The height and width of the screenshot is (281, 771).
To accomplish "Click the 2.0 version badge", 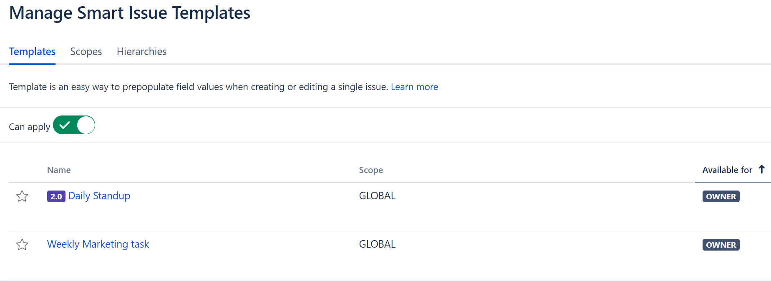I will (56, 196).
